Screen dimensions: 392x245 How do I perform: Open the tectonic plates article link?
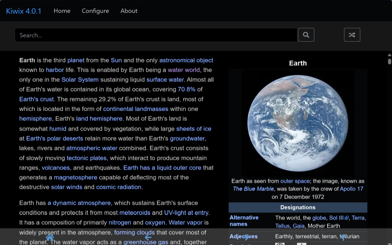87,158
